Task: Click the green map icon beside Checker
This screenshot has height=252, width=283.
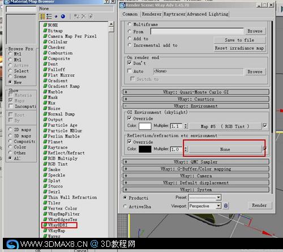Action: pyautogui.click(x=45, y=47)
